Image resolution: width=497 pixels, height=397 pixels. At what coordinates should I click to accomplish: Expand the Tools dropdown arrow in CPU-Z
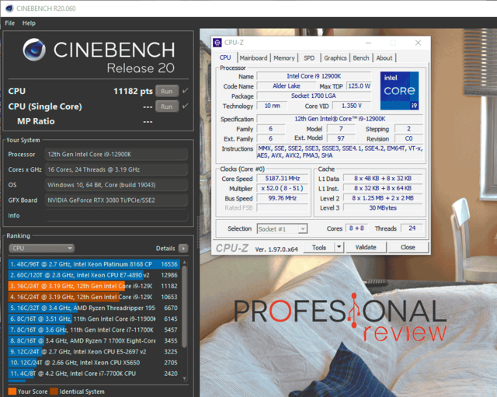click(339, 247)
